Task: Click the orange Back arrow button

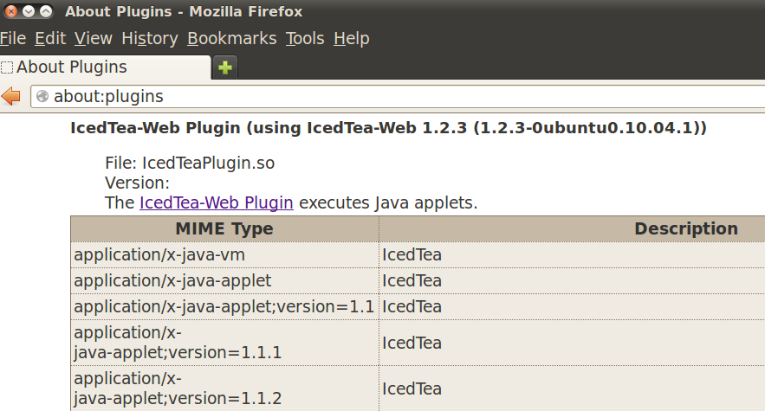Action: point(11,96)
